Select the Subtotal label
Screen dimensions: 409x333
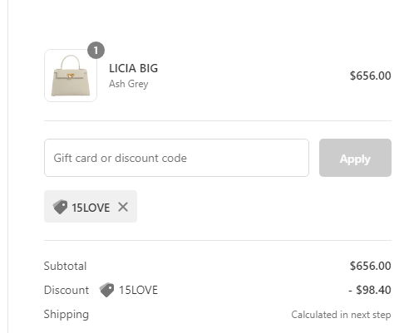[x=65, y=266]
